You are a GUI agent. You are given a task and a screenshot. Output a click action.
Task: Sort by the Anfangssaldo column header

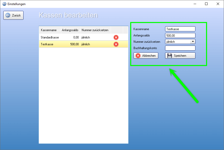pyautogui.click(x=71, y=30)
